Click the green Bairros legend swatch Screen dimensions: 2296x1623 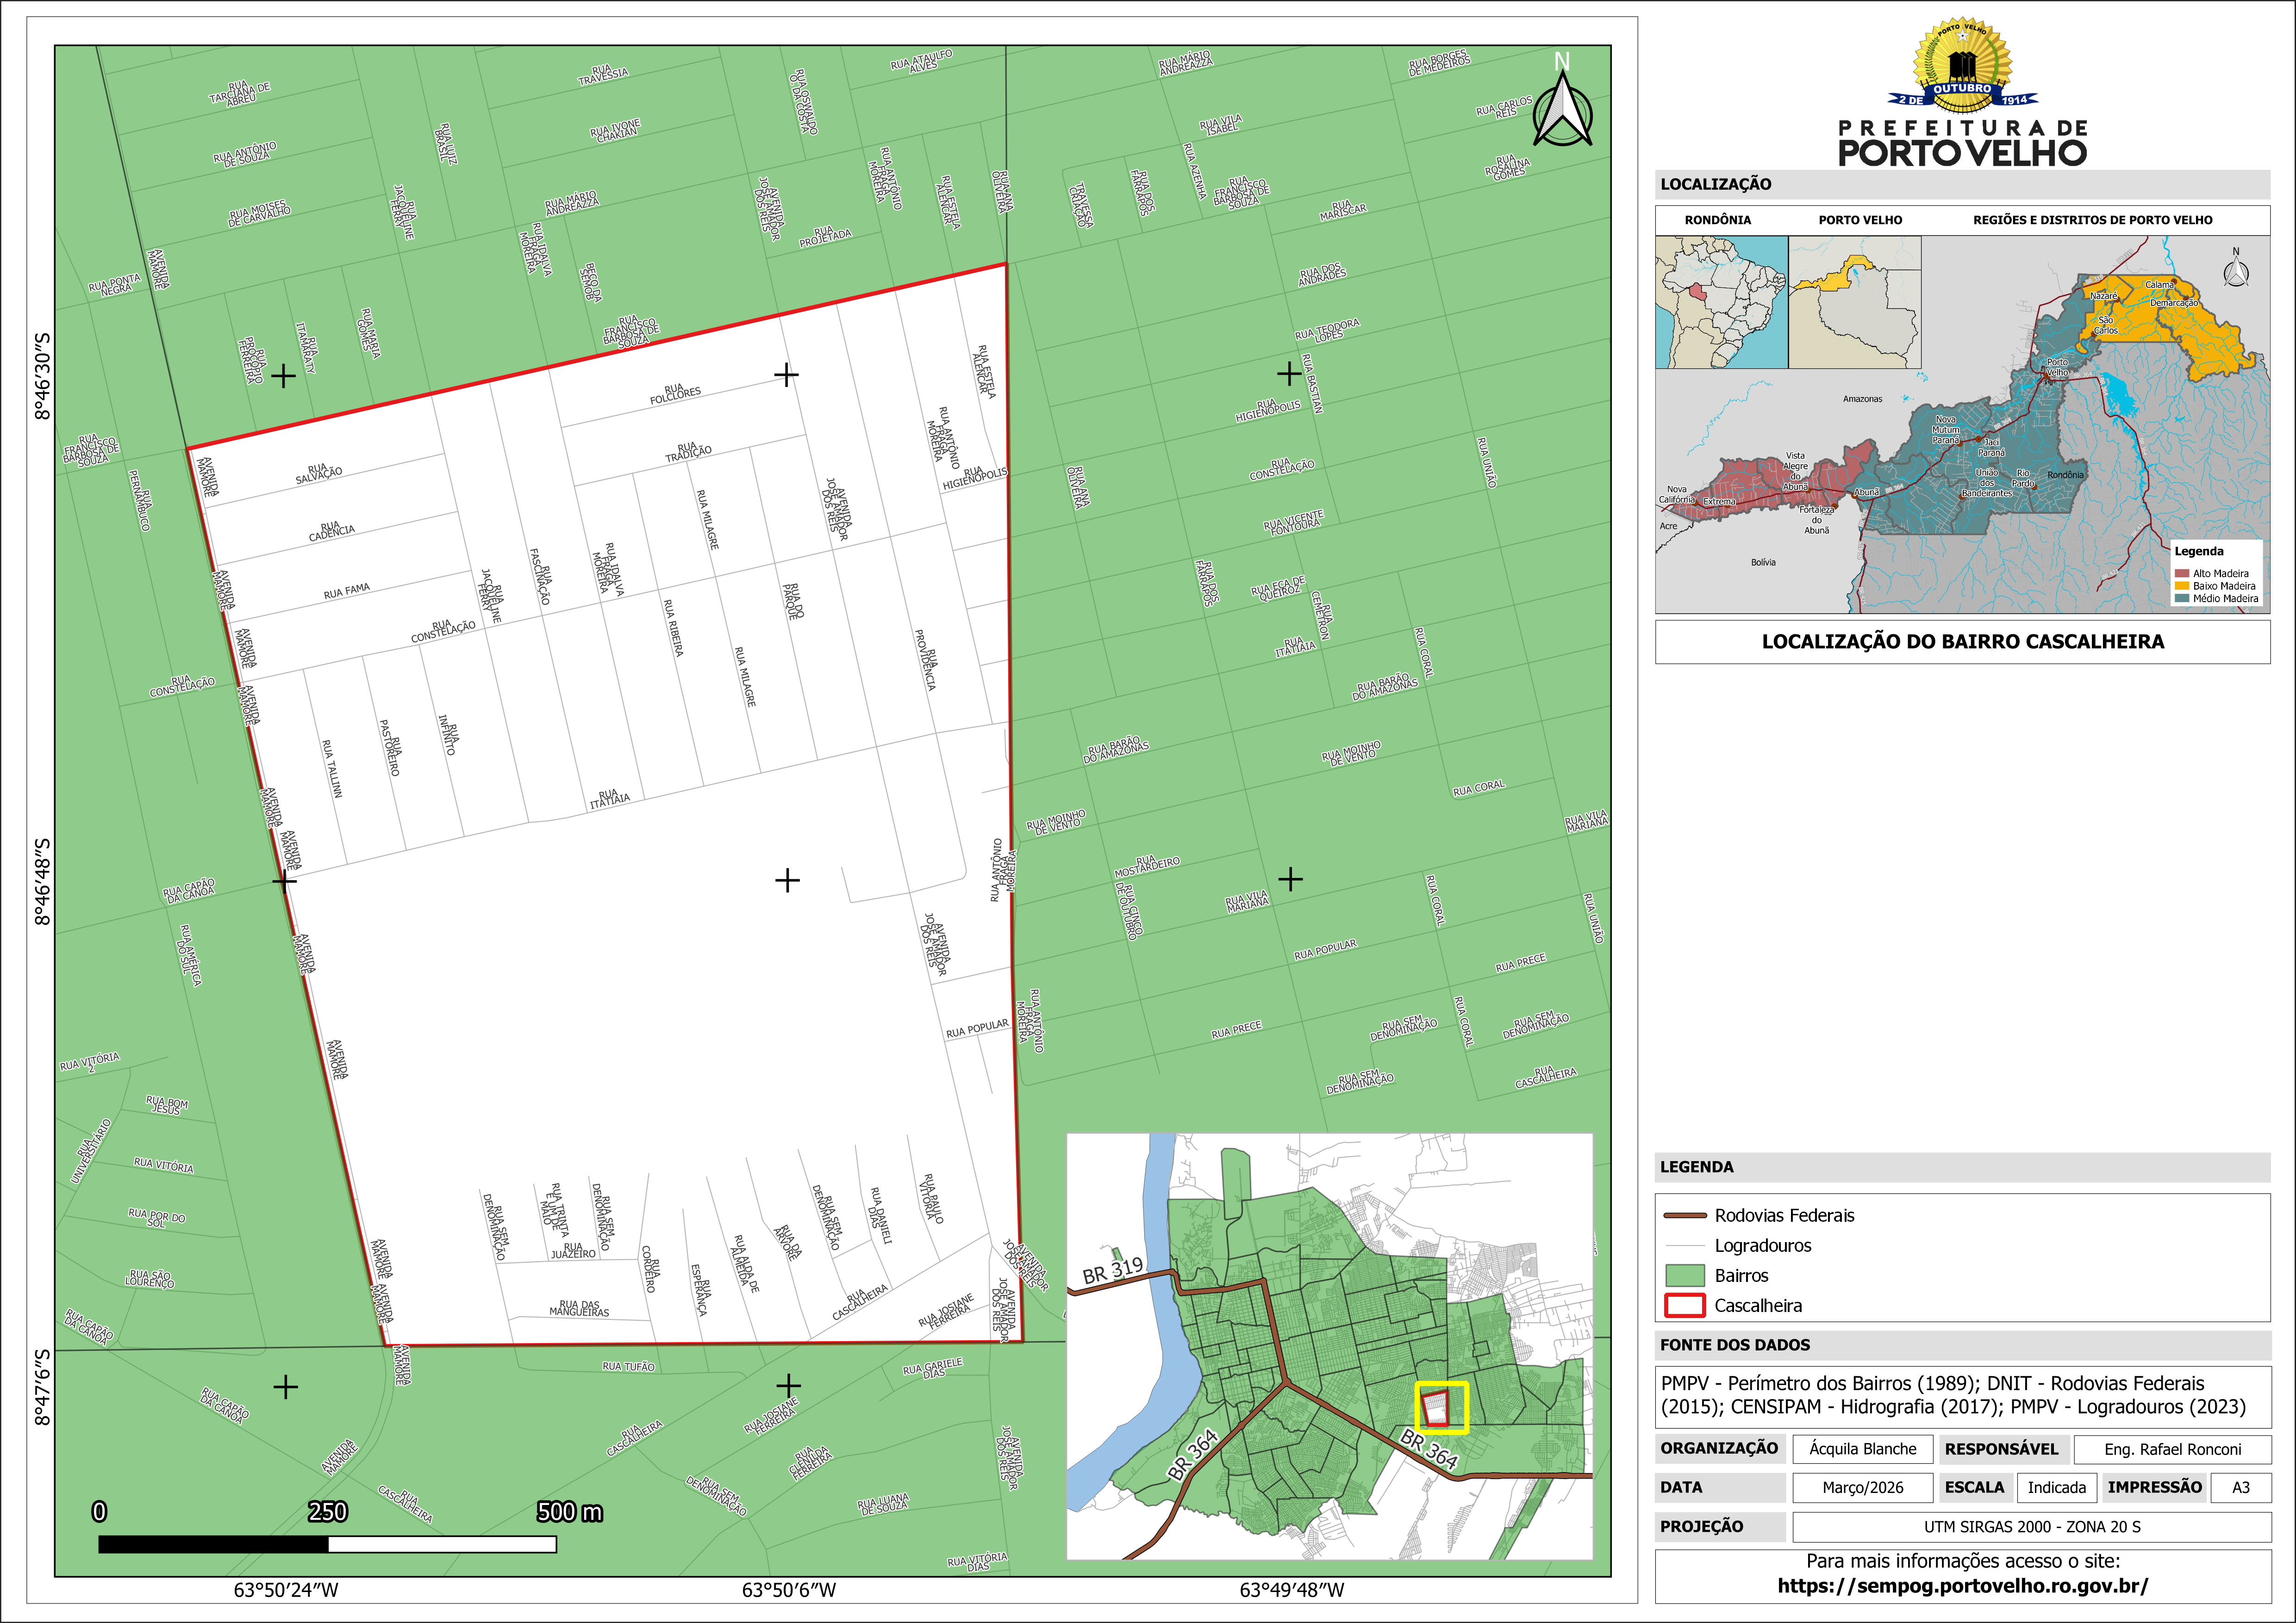pos(1684,1275)
